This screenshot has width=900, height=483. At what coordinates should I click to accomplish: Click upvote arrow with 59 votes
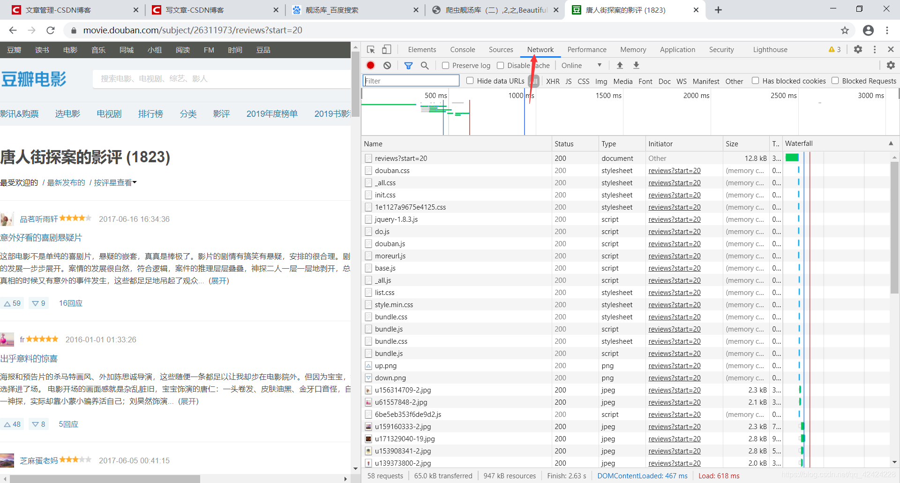click(x=13, y=303)
